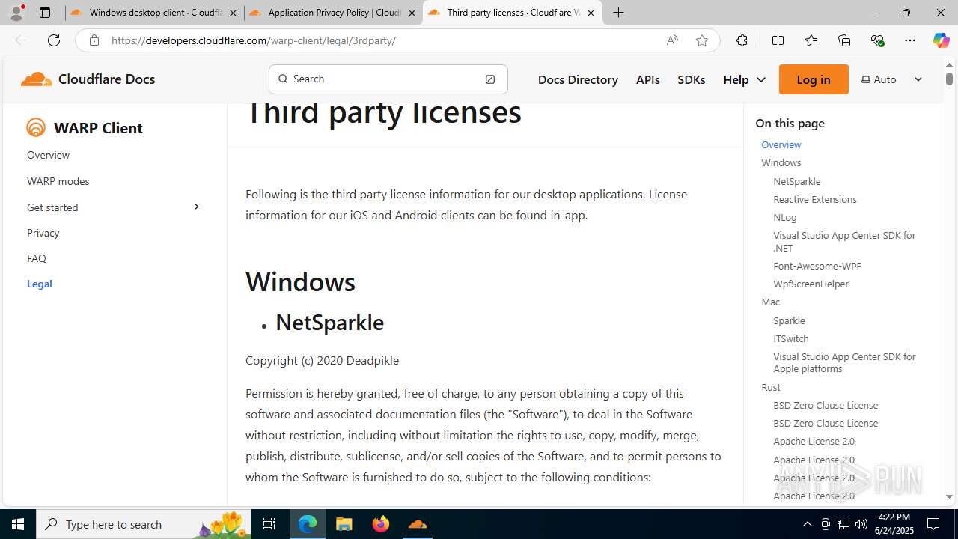
Task: Switch to Application Privacy Policy tab
Action: (333, 13)
